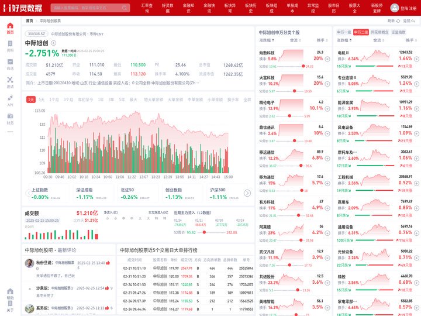The height and width of the screenshot is (316, 421).
Task: Sort sector list by 涨跌幅 column
Action: 344,40
